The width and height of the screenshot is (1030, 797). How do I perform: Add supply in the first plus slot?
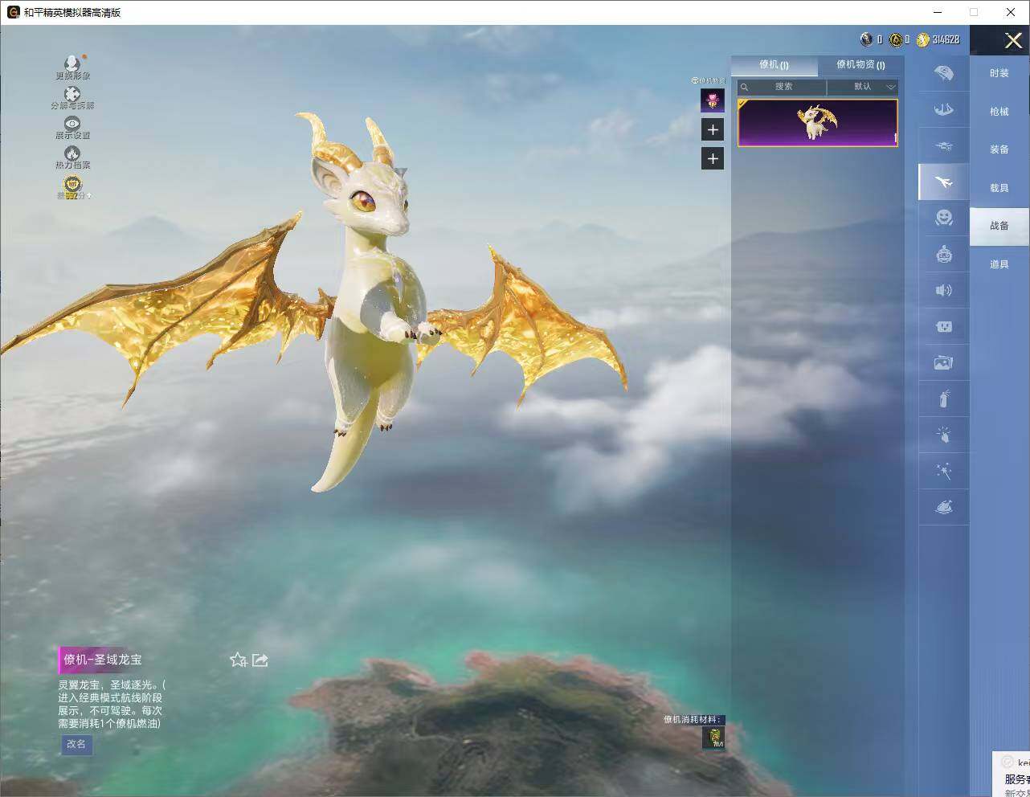[x=713, y=129]
